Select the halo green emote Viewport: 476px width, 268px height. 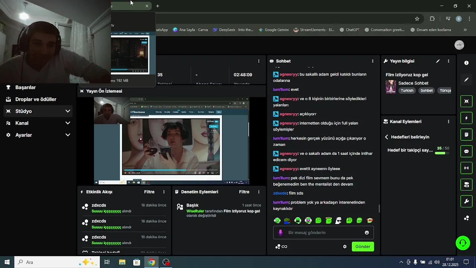(328, 220)
